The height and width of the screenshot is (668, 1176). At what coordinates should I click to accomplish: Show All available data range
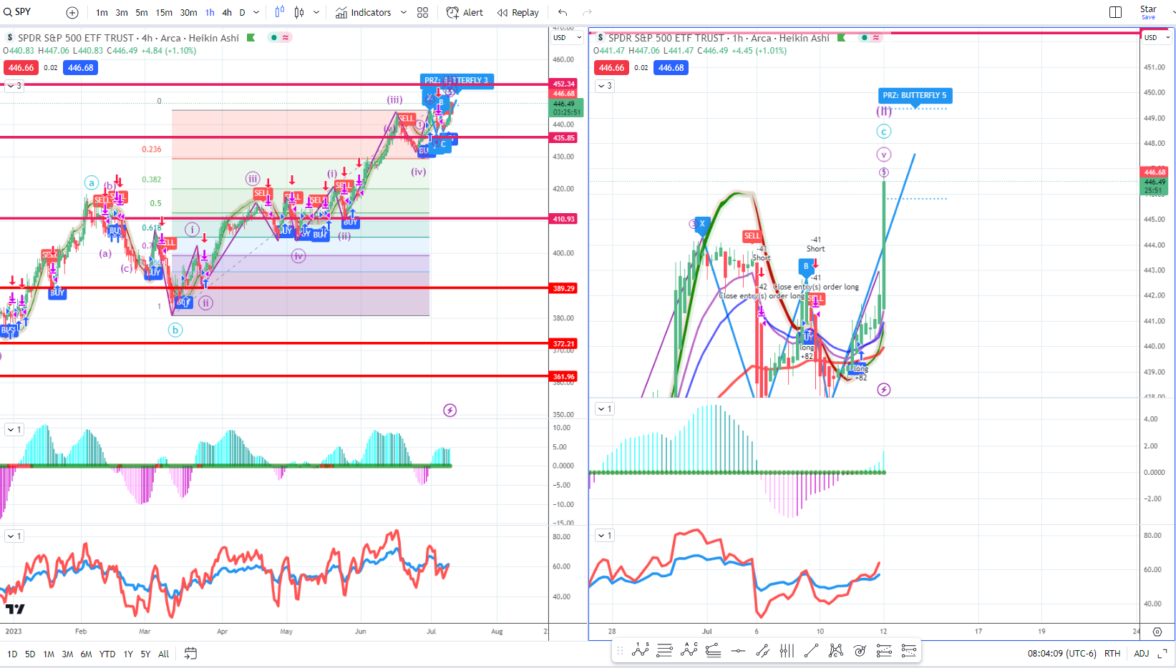tap(163, 654)
